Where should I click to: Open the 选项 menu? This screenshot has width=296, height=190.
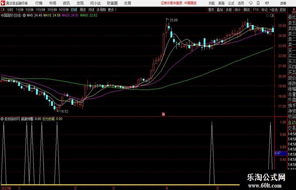tap(241, 3)
